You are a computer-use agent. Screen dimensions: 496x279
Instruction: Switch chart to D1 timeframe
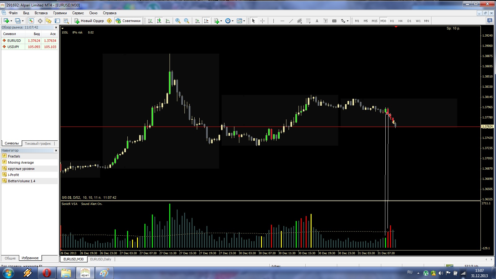coord(409,21)
